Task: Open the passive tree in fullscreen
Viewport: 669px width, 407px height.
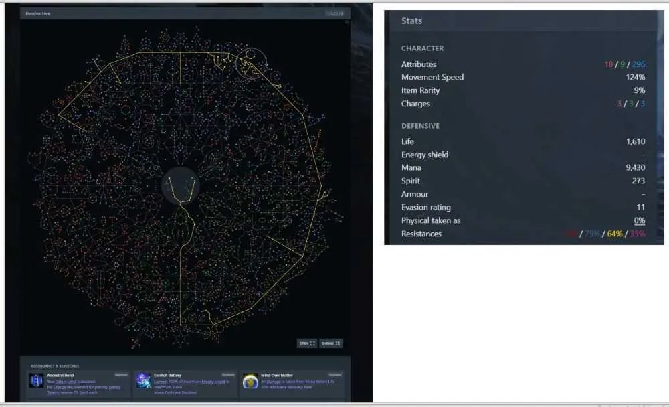Action: click(307, 343)
